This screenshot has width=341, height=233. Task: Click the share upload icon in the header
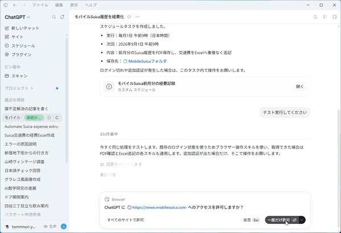[315, 17]
